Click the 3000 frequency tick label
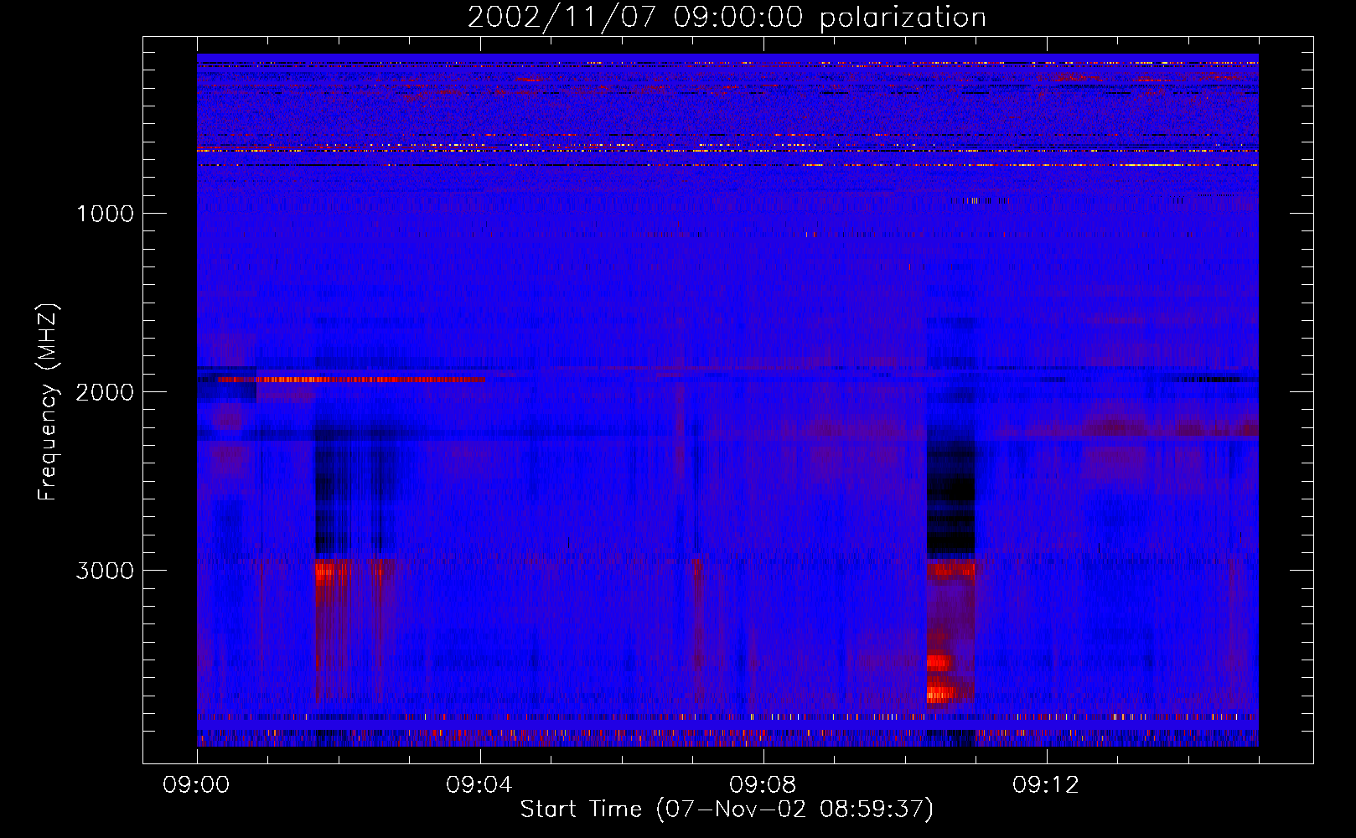 click(x=105, y=571)
